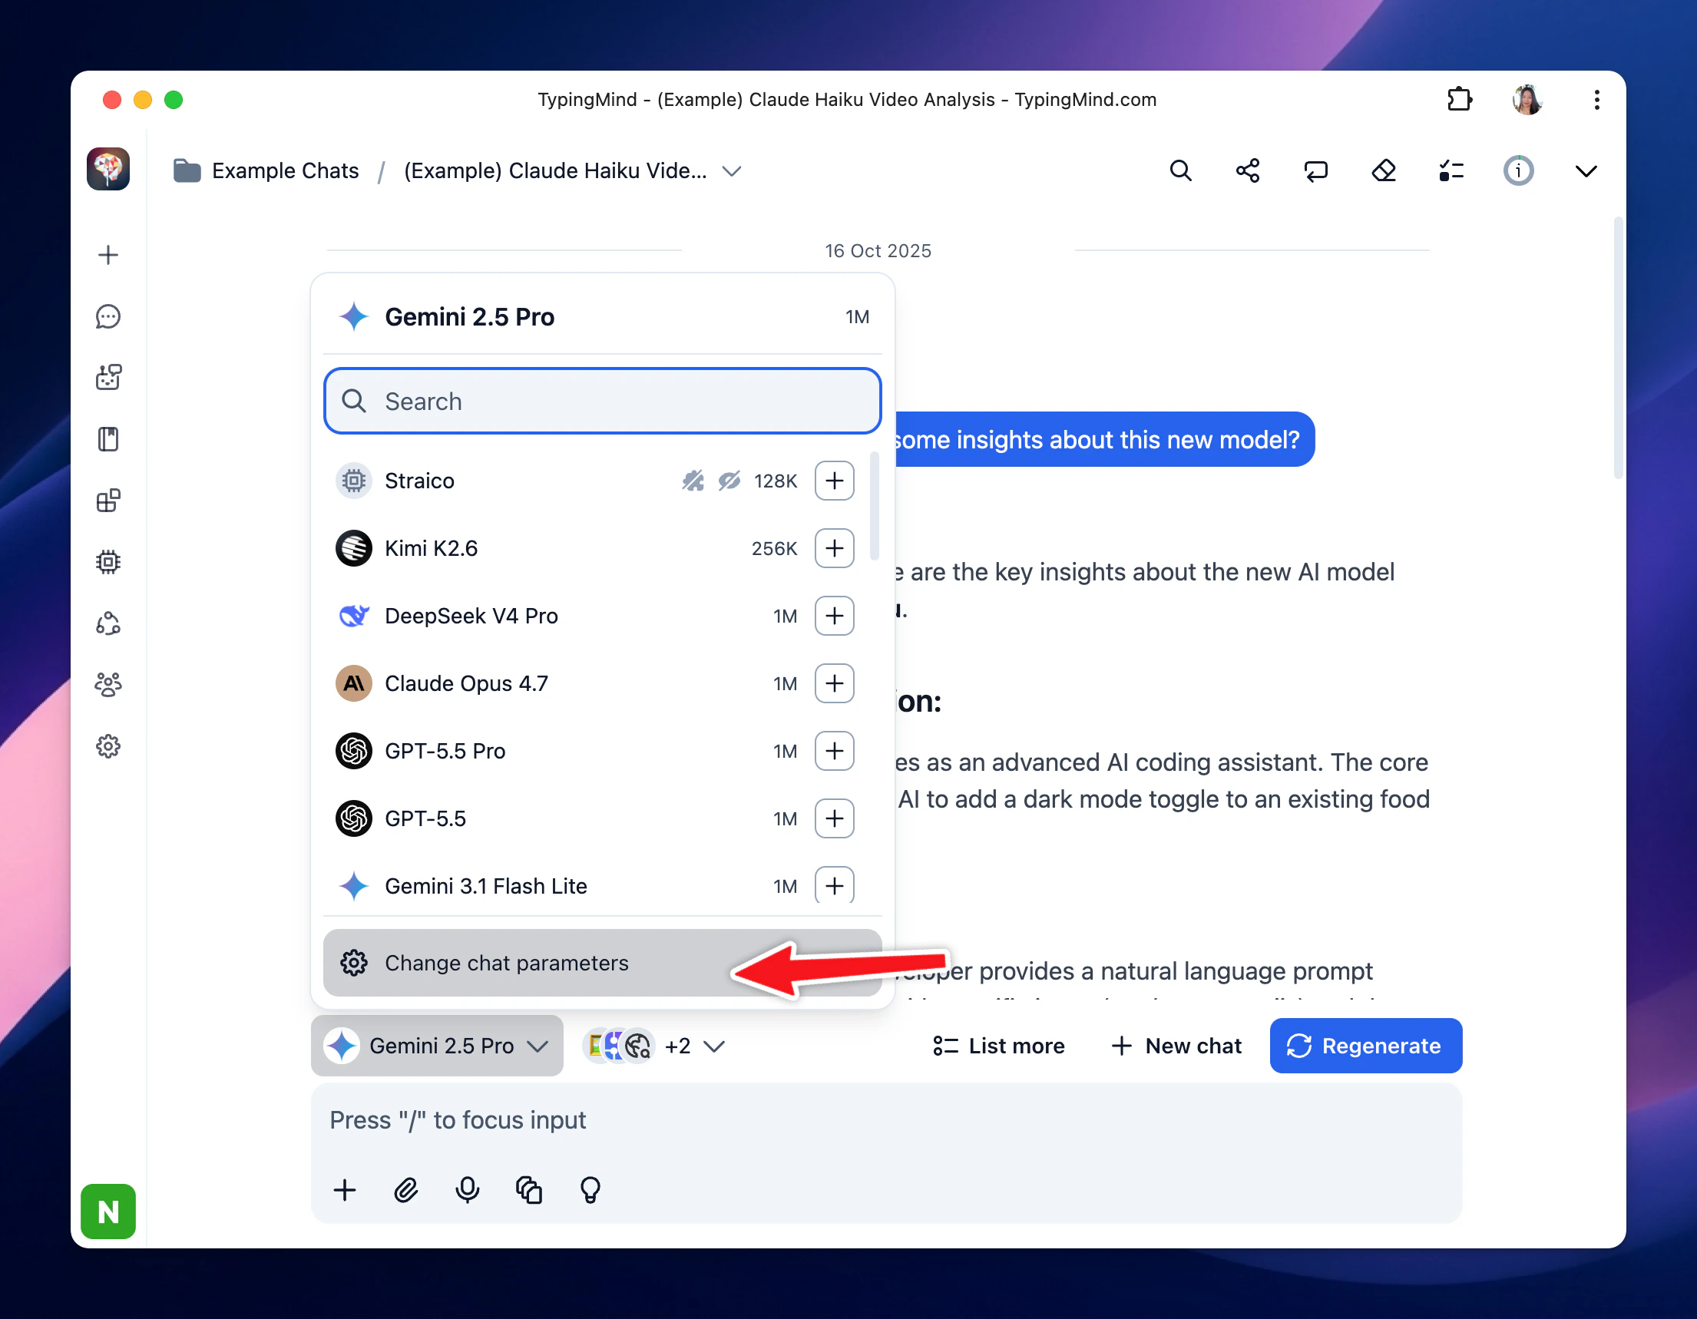Click the share chat icon in the header

[x=1248, y=170]
